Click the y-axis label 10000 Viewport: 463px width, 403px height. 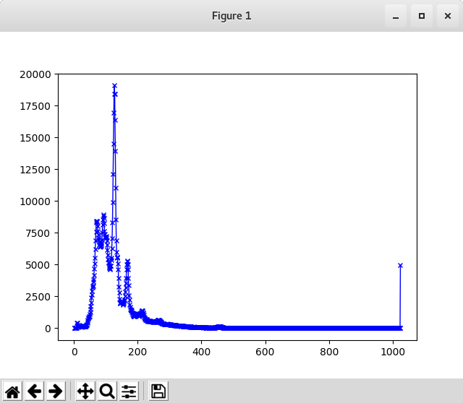(35, 201)
